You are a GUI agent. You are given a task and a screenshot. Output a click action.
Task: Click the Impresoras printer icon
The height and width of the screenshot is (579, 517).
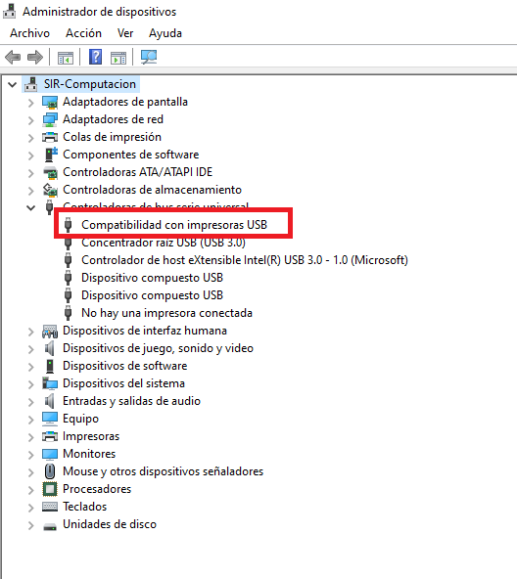point(50,436)
